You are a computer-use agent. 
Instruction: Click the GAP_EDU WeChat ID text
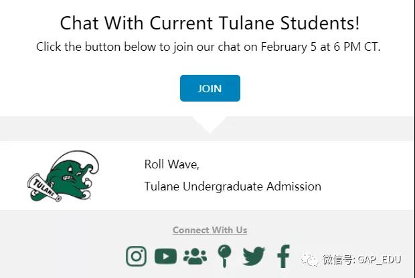(x=380, y=260)
